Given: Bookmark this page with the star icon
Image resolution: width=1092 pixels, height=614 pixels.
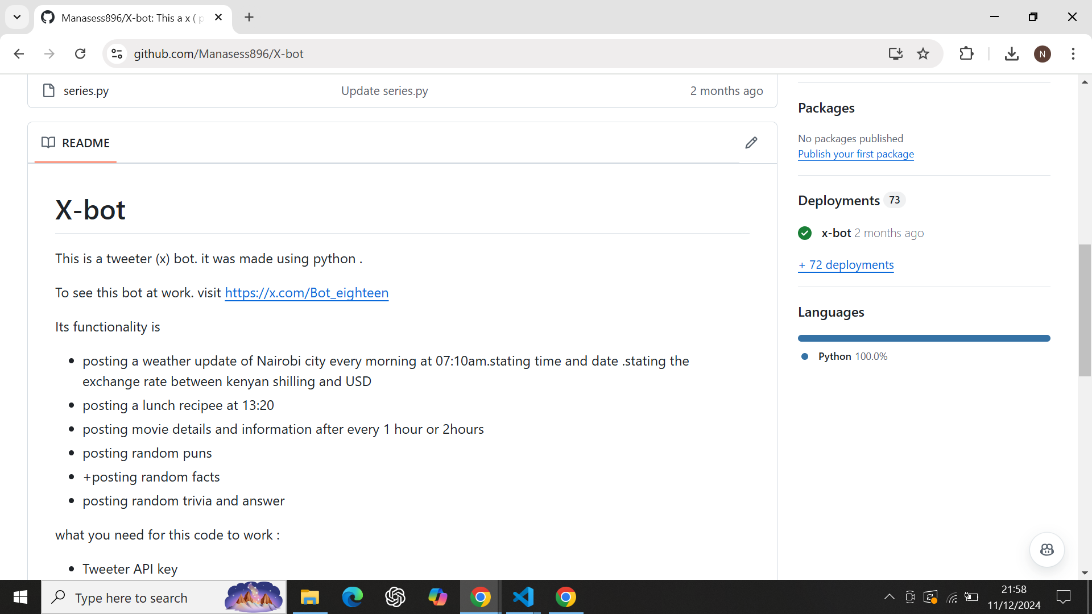Looking at the screenshot, I should coord(923,54).
